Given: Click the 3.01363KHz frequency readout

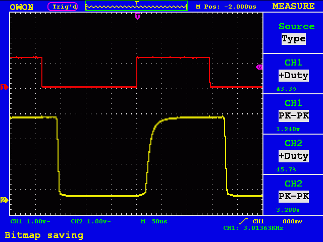Looking at the screenshot, I should pyautogui.click(x=253, y=228).
